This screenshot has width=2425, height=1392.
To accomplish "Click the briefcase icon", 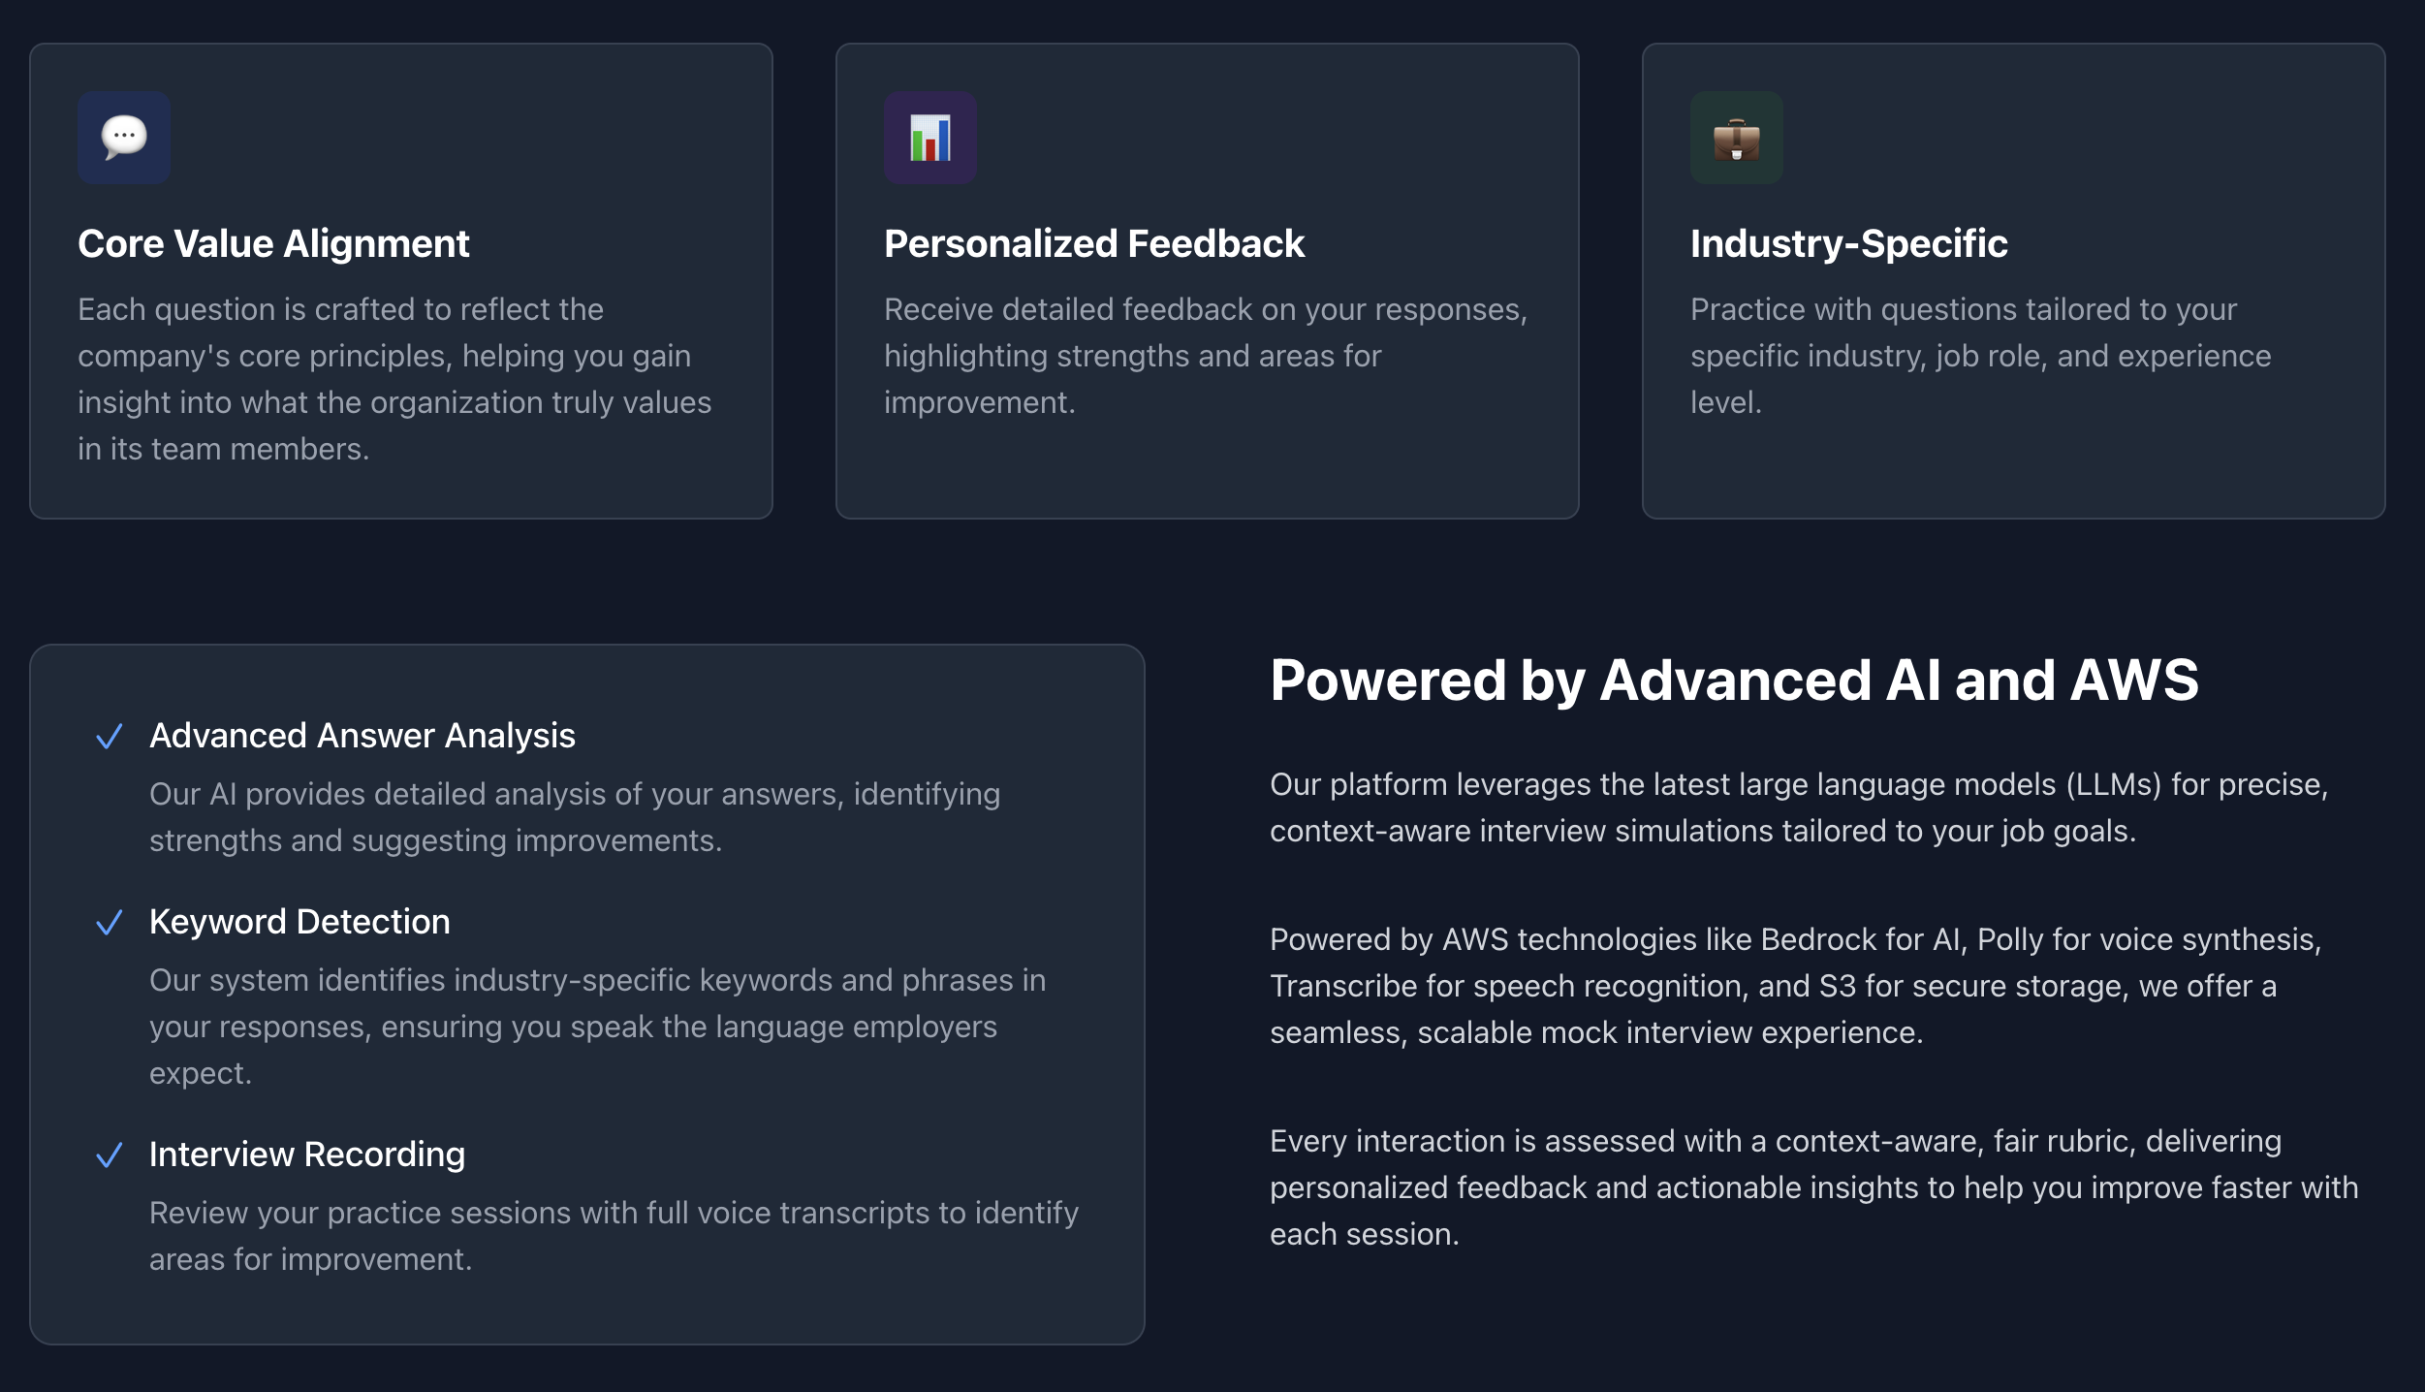I will click(x=1736, y=138).
